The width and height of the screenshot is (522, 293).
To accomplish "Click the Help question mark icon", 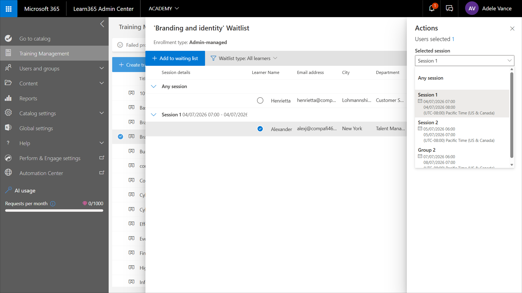I will tap(8, 143).
